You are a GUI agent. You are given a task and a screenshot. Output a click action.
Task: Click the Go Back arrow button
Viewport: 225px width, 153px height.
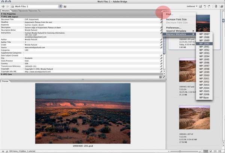coord(3,6)
